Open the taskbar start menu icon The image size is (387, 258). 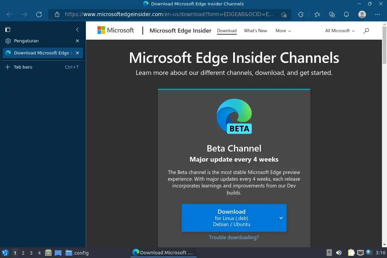(5, 253)
